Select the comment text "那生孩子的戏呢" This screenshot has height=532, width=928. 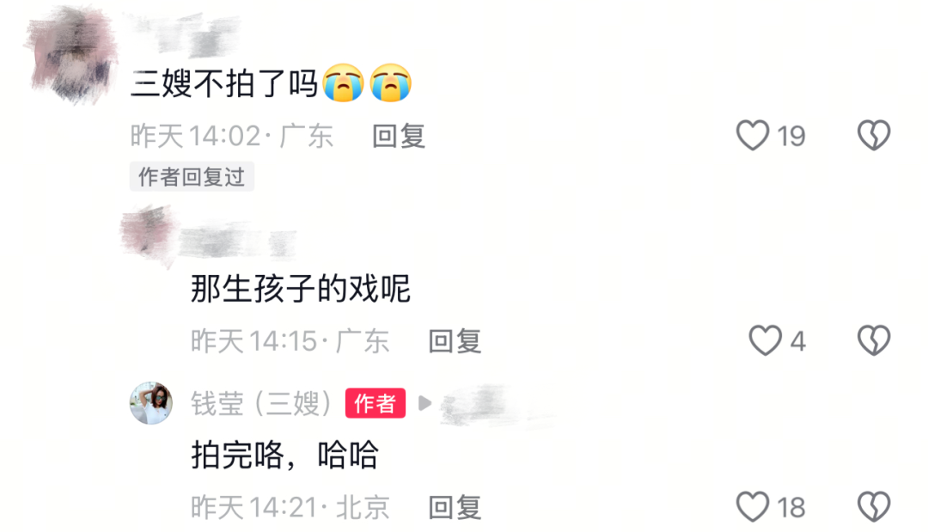[301, 289]
